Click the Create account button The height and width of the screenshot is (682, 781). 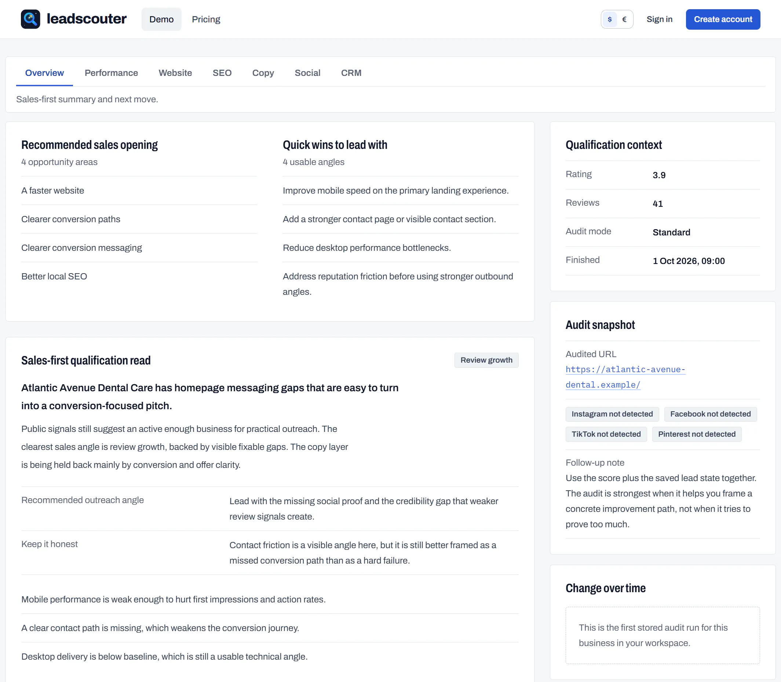coord(723,19)
